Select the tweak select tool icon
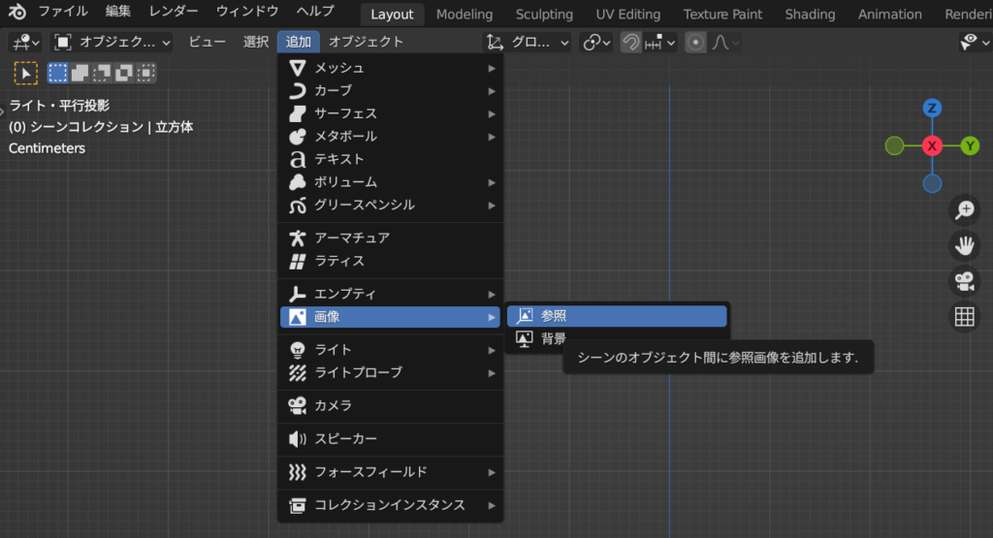Viewport: 993px width, 538px height. (x=26, y=73)
